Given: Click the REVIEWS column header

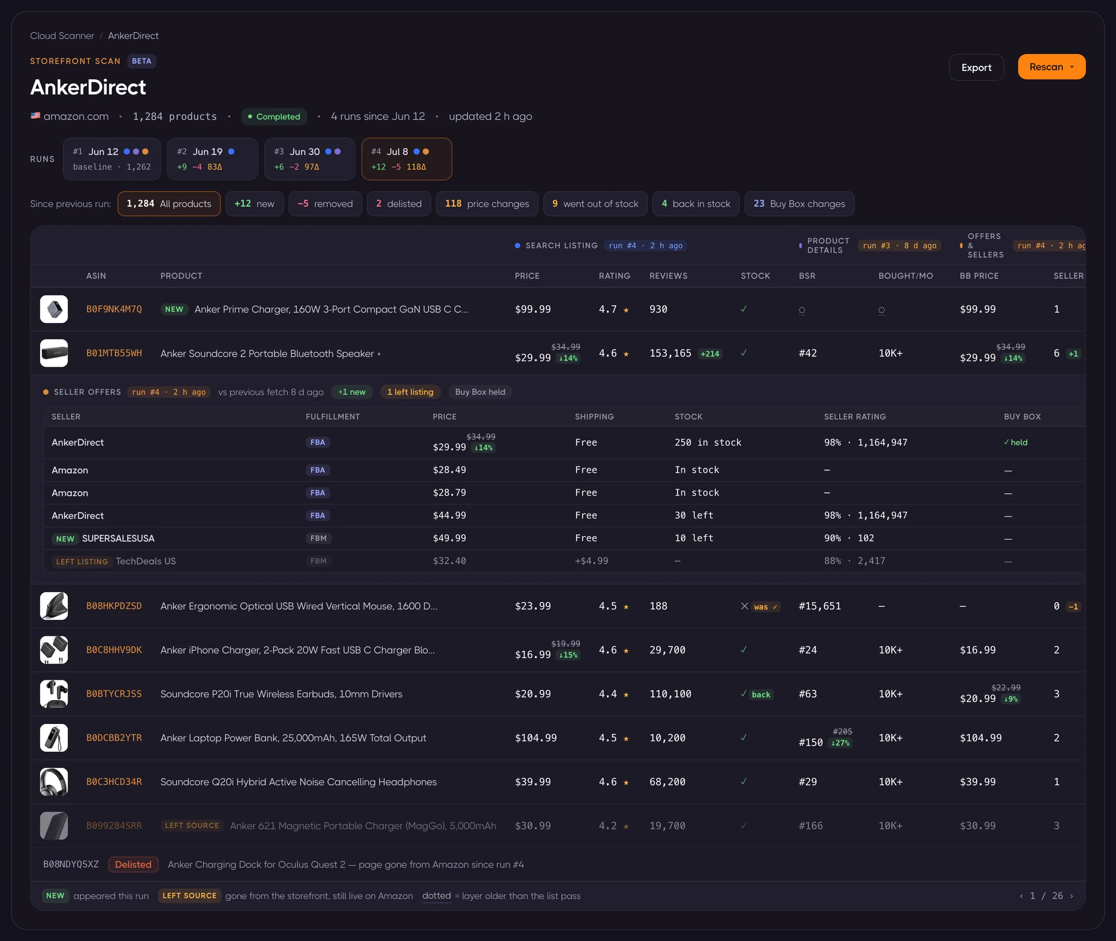Looking at the screenshot, I should (668, 276).
